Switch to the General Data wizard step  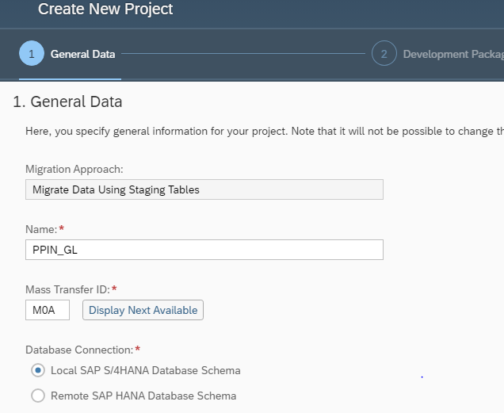pos(82,54)
